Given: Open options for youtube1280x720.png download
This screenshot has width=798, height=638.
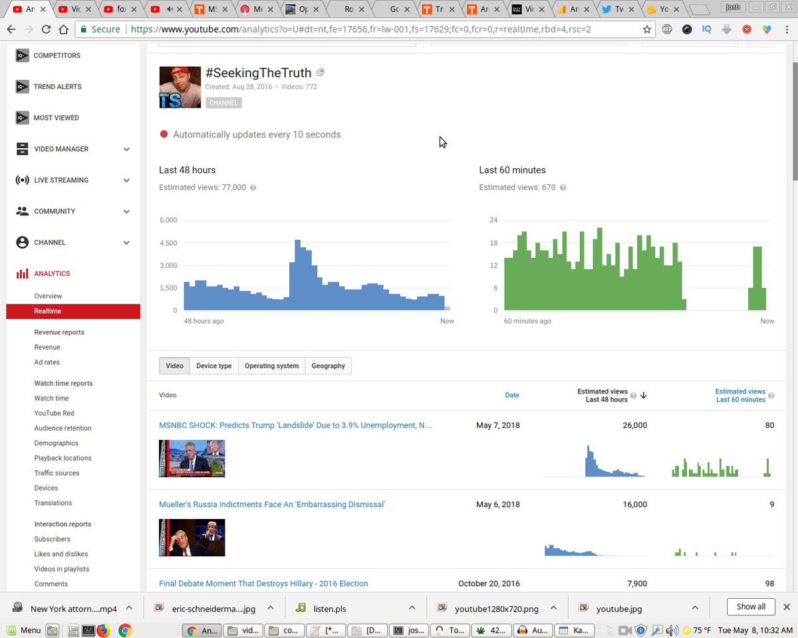Looking at the screenshot, I should pos(552,607).
